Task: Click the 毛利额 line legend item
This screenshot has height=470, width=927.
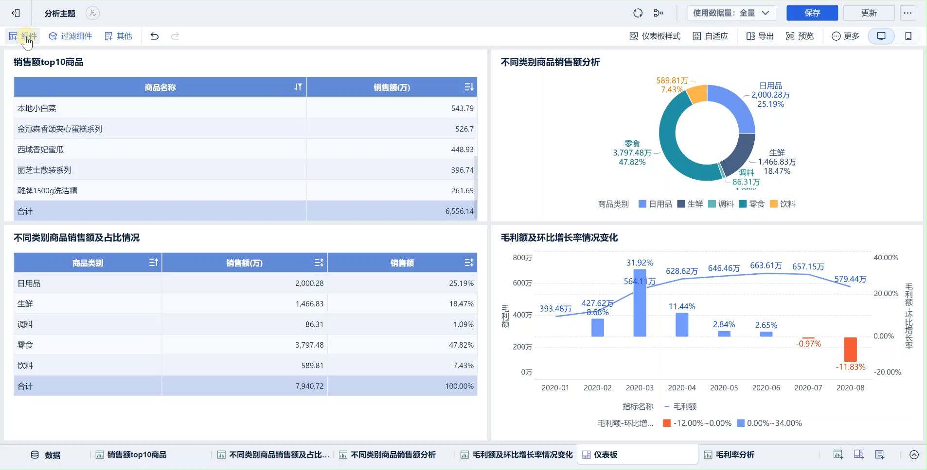Action: (x=680, y=406)
